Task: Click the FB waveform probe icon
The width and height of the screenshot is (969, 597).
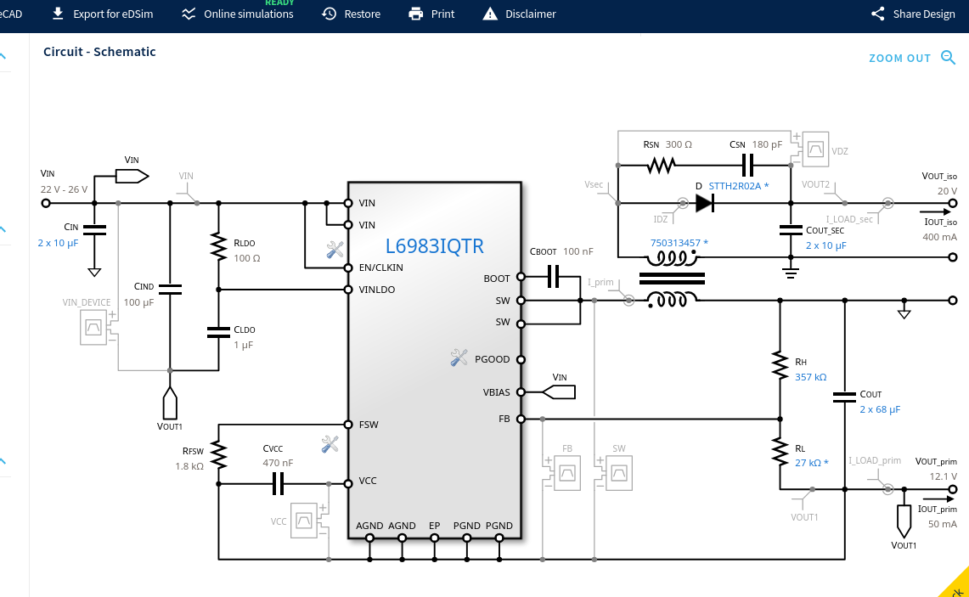Action: tap(566, 472)
